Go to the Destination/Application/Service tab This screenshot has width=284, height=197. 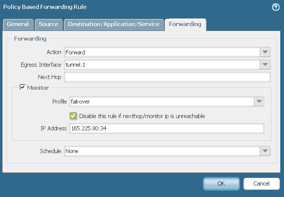point(114,24)
